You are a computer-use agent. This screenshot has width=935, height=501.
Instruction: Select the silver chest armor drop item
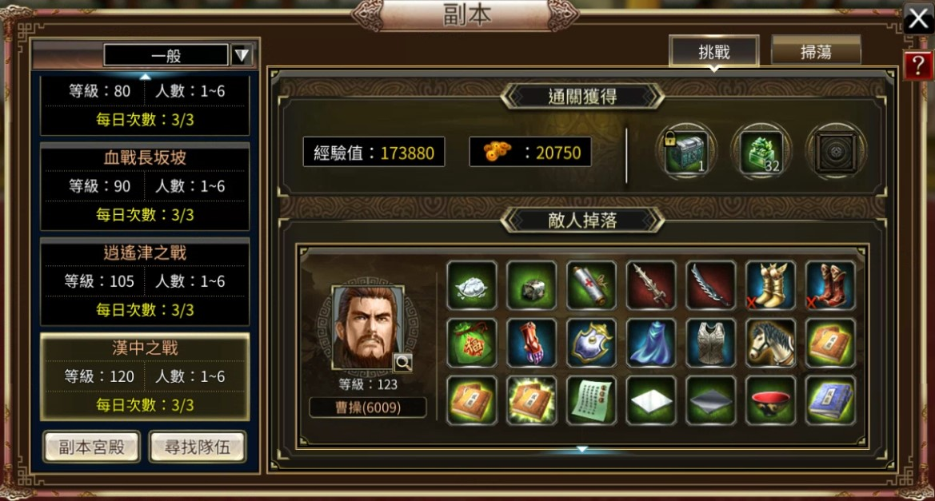[x=711, y=343]
